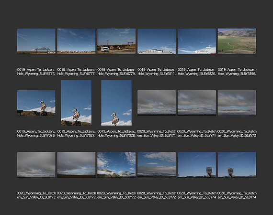Click the filename ending 5L8Y6777
Viewport: 273px width, 215px height.
[77, 72]
